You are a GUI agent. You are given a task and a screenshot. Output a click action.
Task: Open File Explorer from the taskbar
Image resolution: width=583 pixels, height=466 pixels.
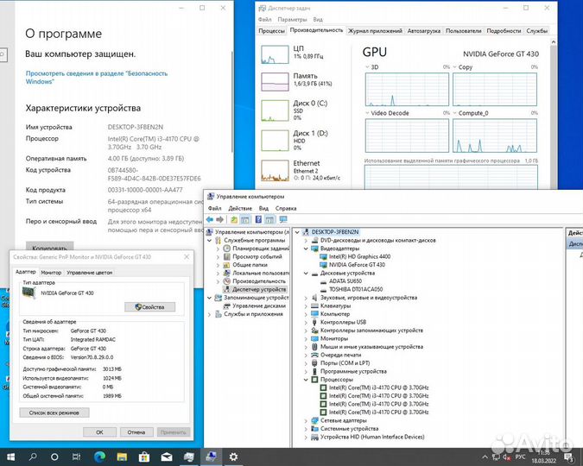[122, 457]
